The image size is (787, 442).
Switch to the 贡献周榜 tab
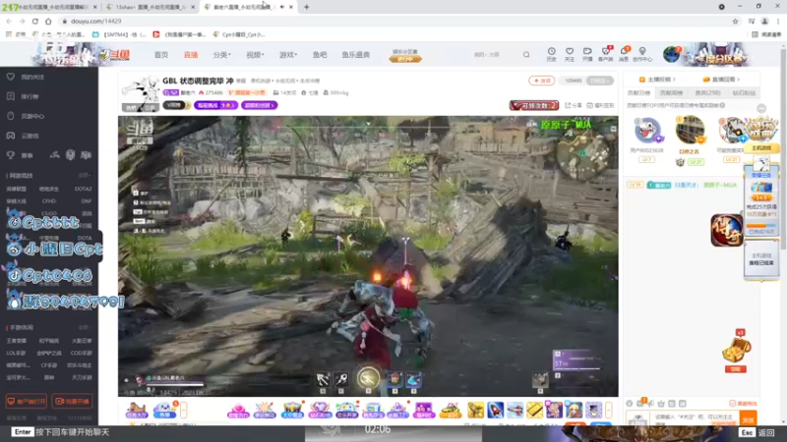tap(671, 93)
